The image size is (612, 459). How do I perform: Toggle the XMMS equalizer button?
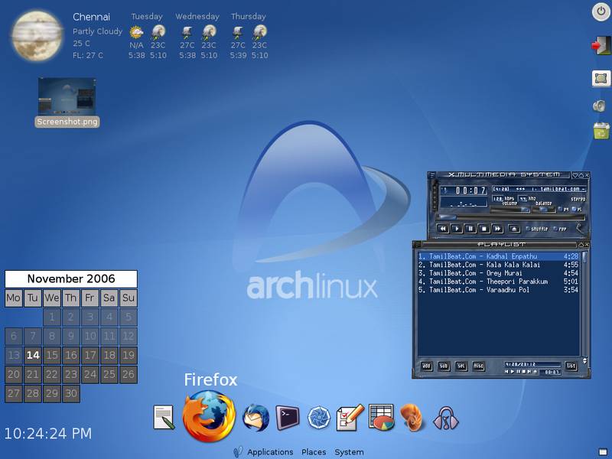[562, 208]
